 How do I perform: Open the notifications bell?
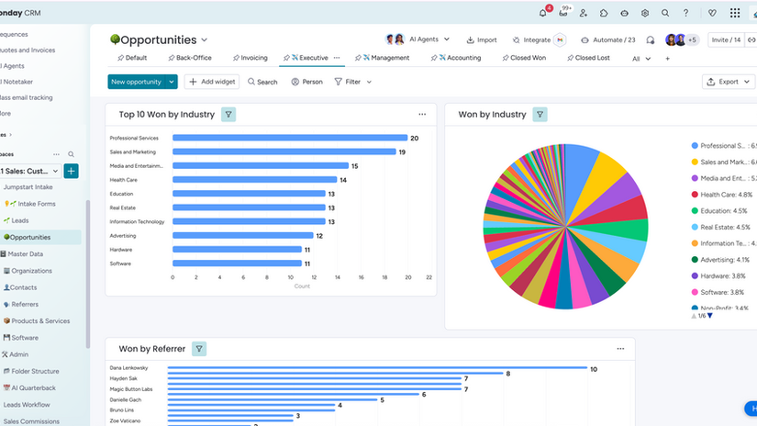coord(542,13)
